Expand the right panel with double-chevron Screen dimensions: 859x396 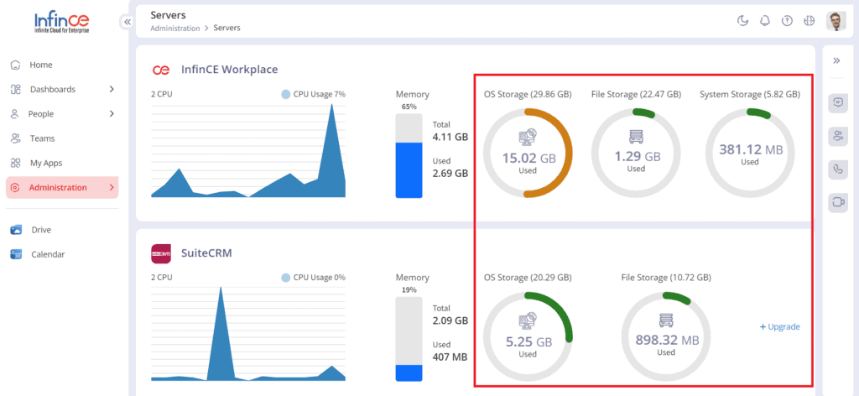click(836, 60)
